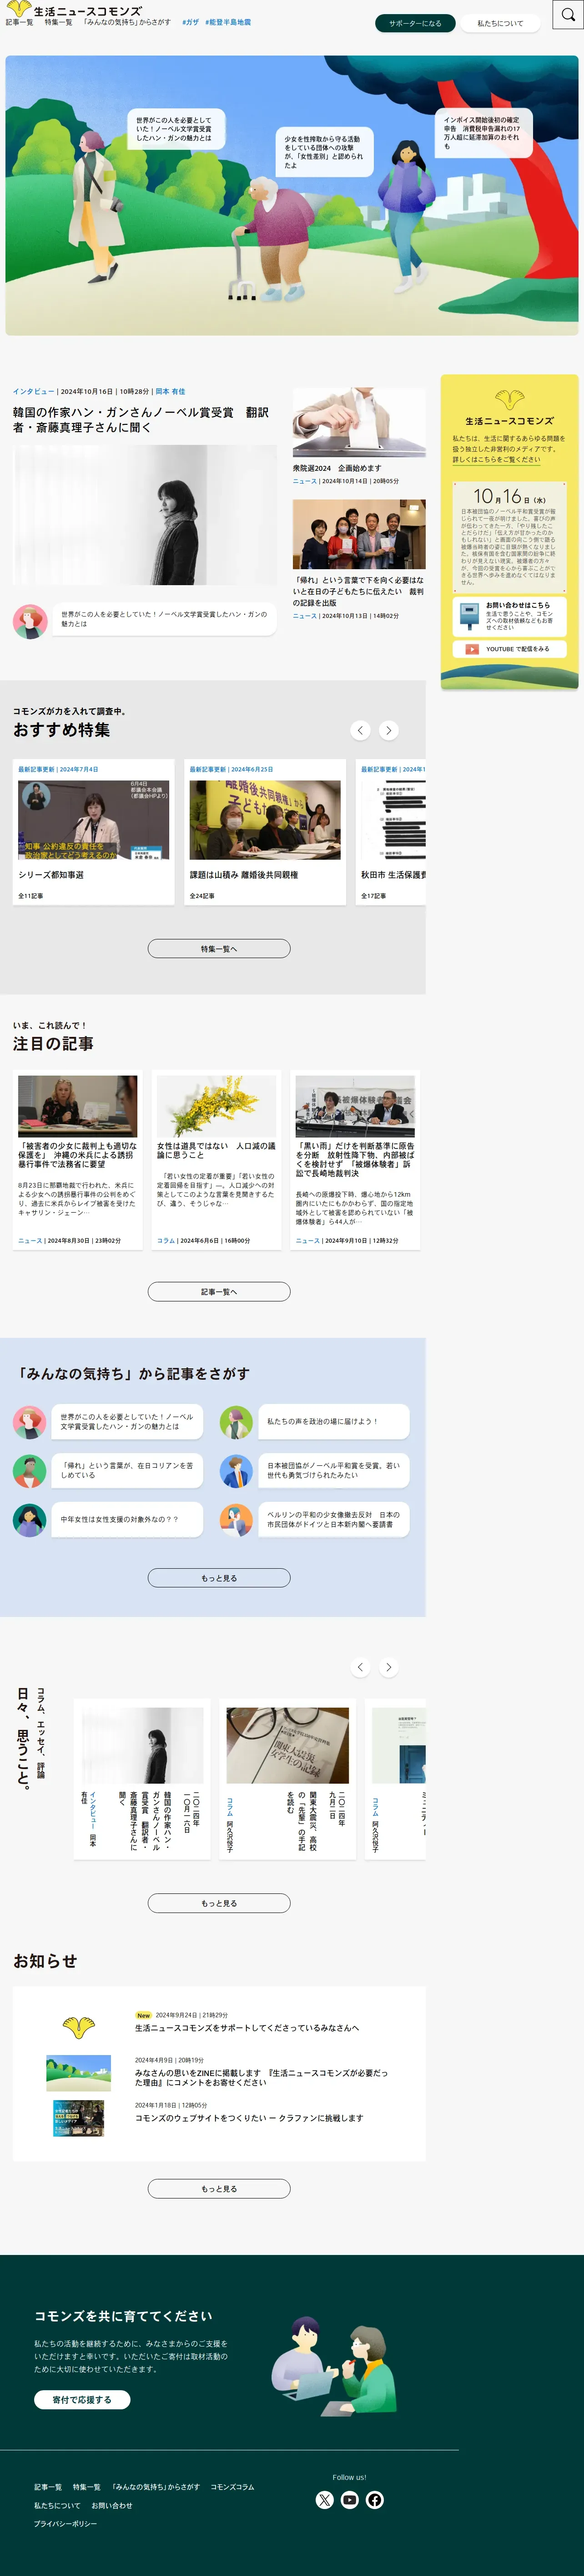Click the avatar beside 中年女性は女性支援の対象外なの
The image size is (584, 2576).
pos(29,1520)
